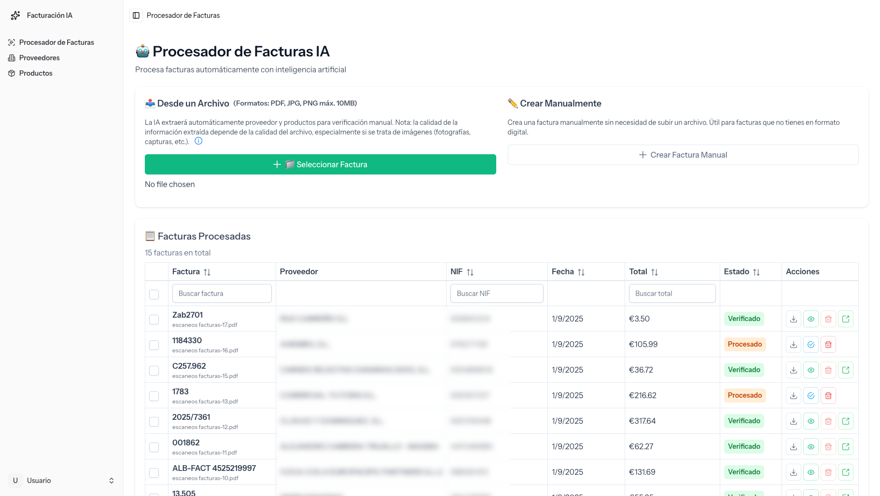Tick the select-all checkbox in filter row
Image resolution: width=880 pixels, height=496 pixels.
[154, 294]
